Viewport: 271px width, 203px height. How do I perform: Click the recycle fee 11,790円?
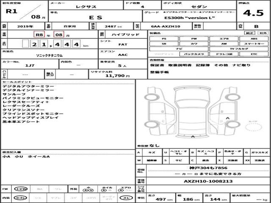117,76
